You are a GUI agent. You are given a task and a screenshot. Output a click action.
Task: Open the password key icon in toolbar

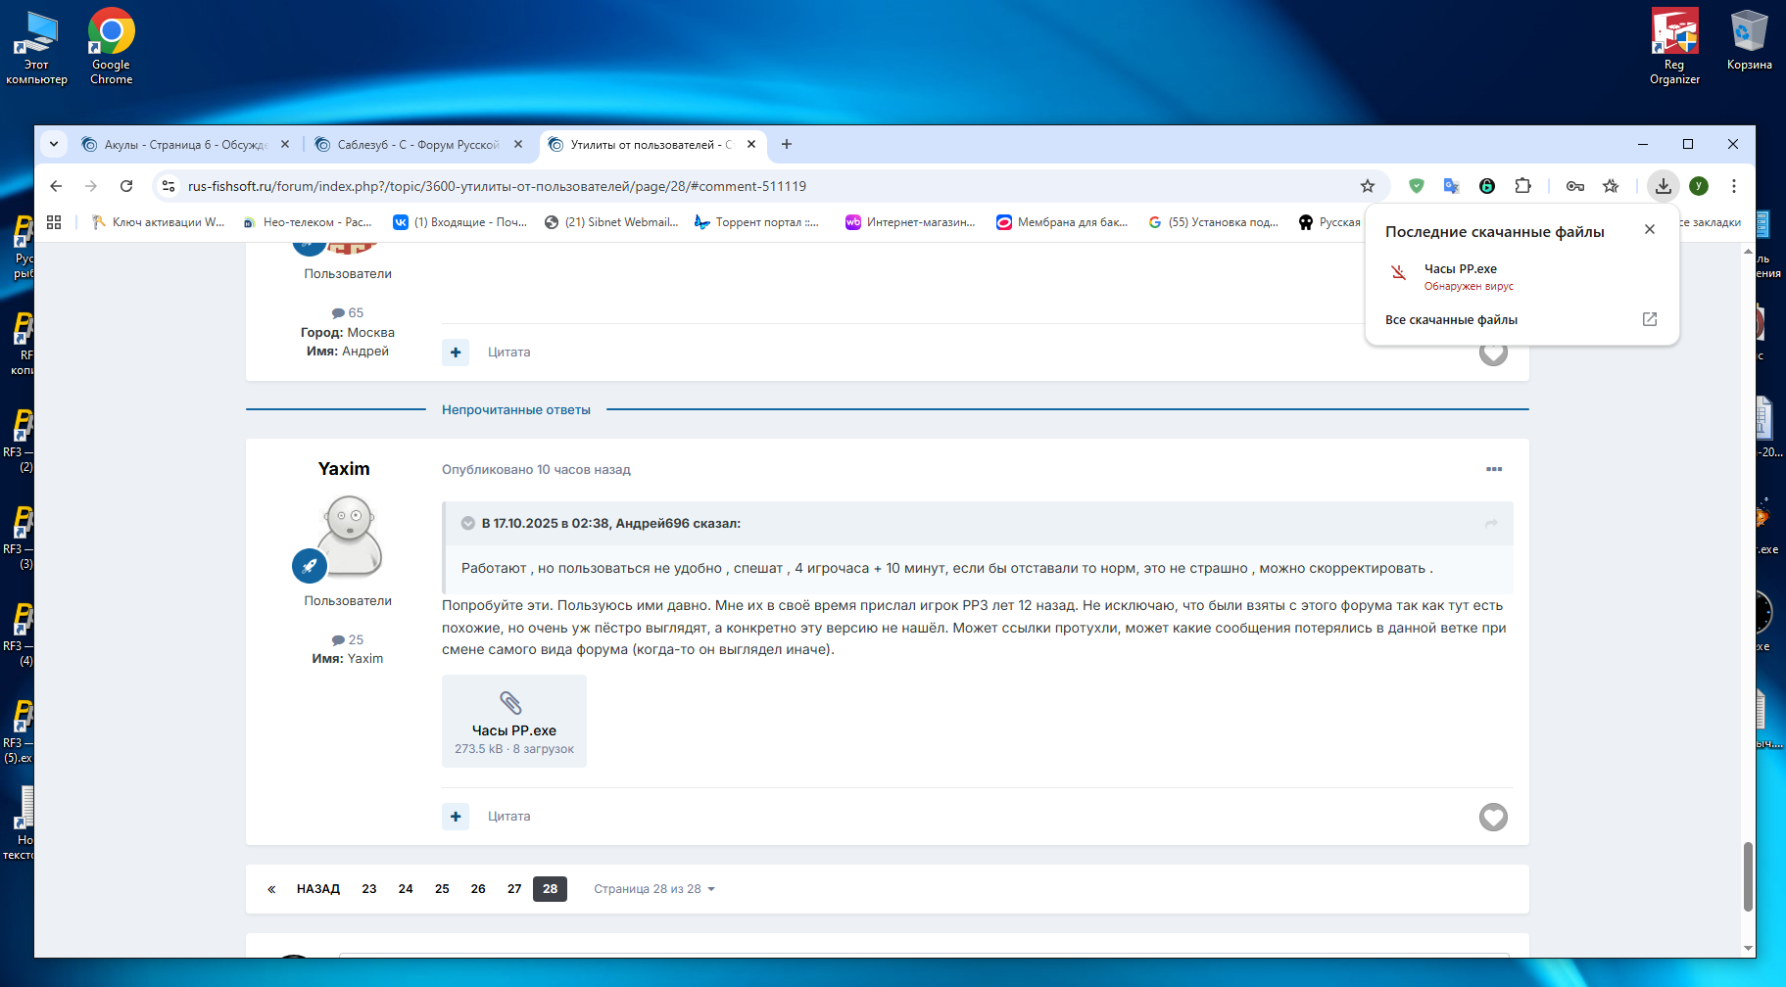(1574, 186)
